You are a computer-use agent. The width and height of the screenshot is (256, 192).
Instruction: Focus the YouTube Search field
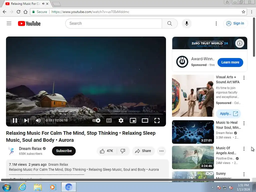coord(114,23)
